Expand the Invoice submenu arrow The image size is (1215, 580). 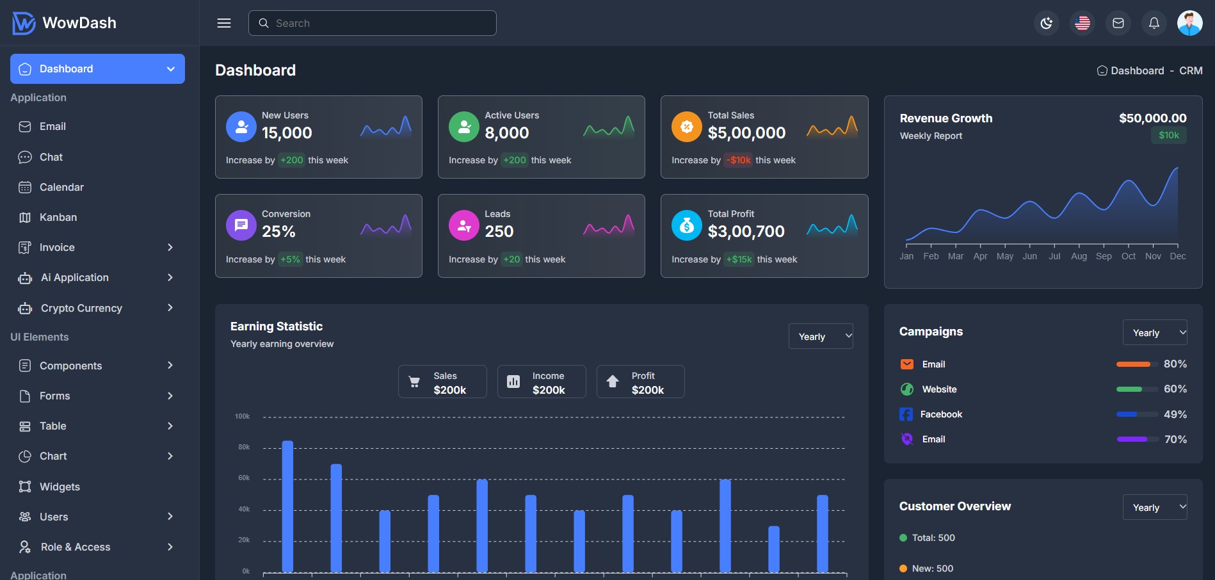coord(170,247)
